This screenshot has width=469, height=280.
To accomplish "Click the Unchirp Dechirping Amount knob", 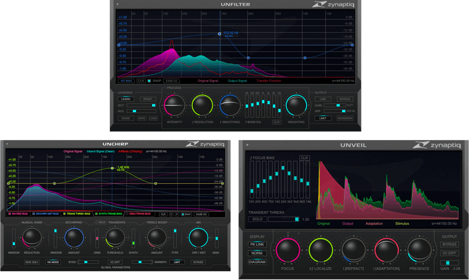I will coord(74,238).
